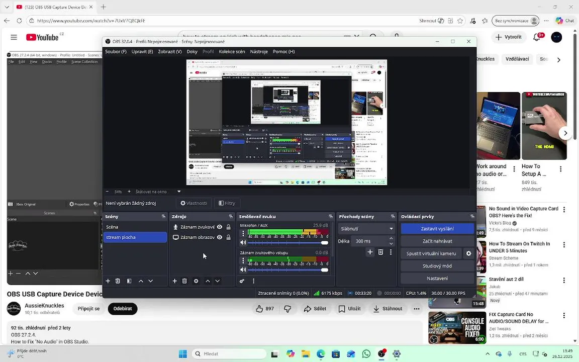Decrease Délka duration with down arrow
The image size is (579, 362).
[x=391, y=243]
